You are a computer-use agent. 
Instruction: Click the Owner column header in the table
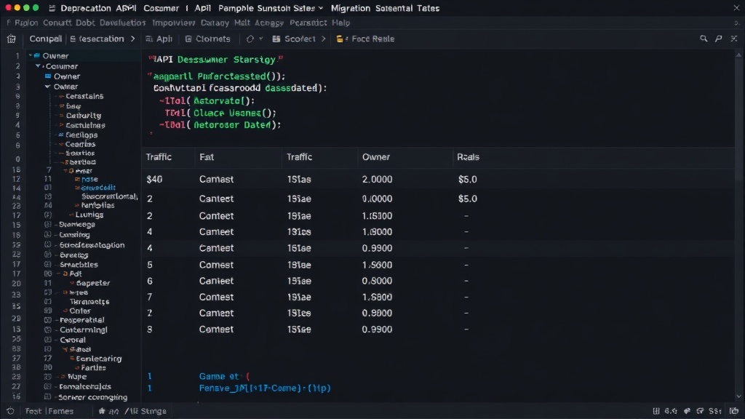[x=376, y=157]
